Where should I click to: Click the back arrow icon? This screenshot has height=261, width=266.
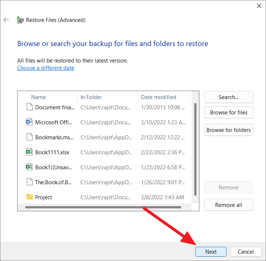(6, 20)
